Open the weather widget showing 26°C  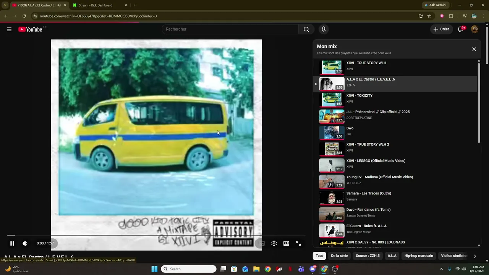pyautogui.click(x=16, y=269)
